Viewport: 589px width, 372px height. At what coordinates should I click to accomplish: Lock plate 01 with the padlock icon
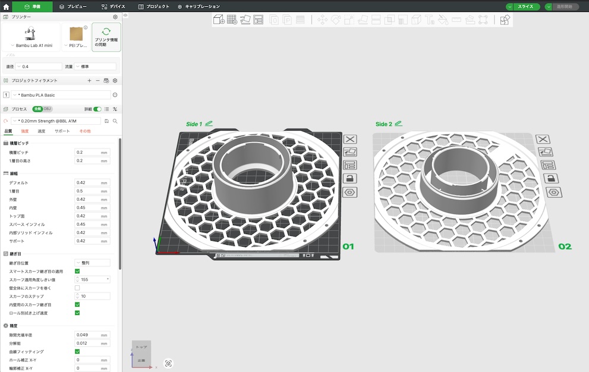click(350, 178)
